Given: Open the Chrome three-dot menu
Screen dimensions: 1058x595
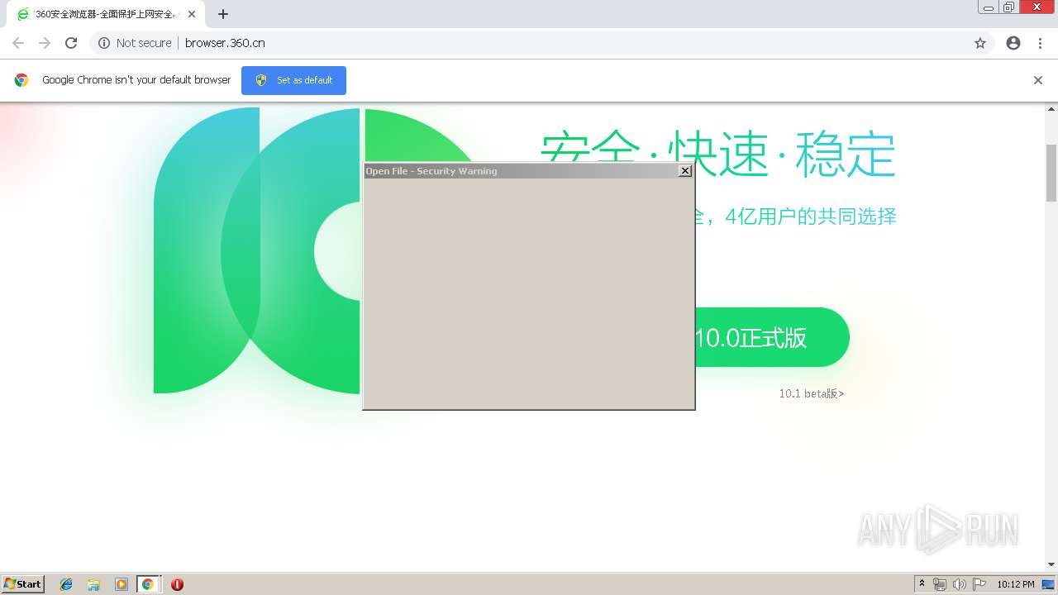Looking at the screenshot, I should (1040, 43).
